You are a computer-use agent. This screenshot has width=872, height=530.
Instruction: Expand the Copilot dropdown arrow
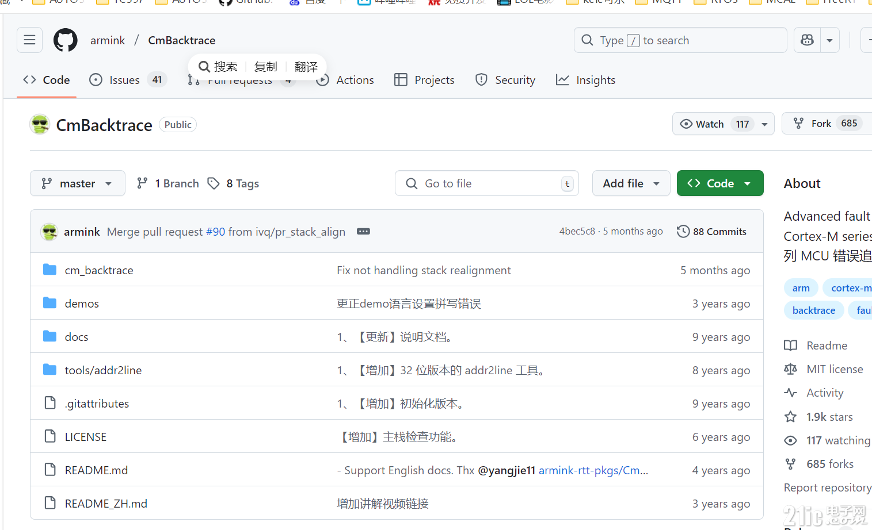(x=829, y=40)
